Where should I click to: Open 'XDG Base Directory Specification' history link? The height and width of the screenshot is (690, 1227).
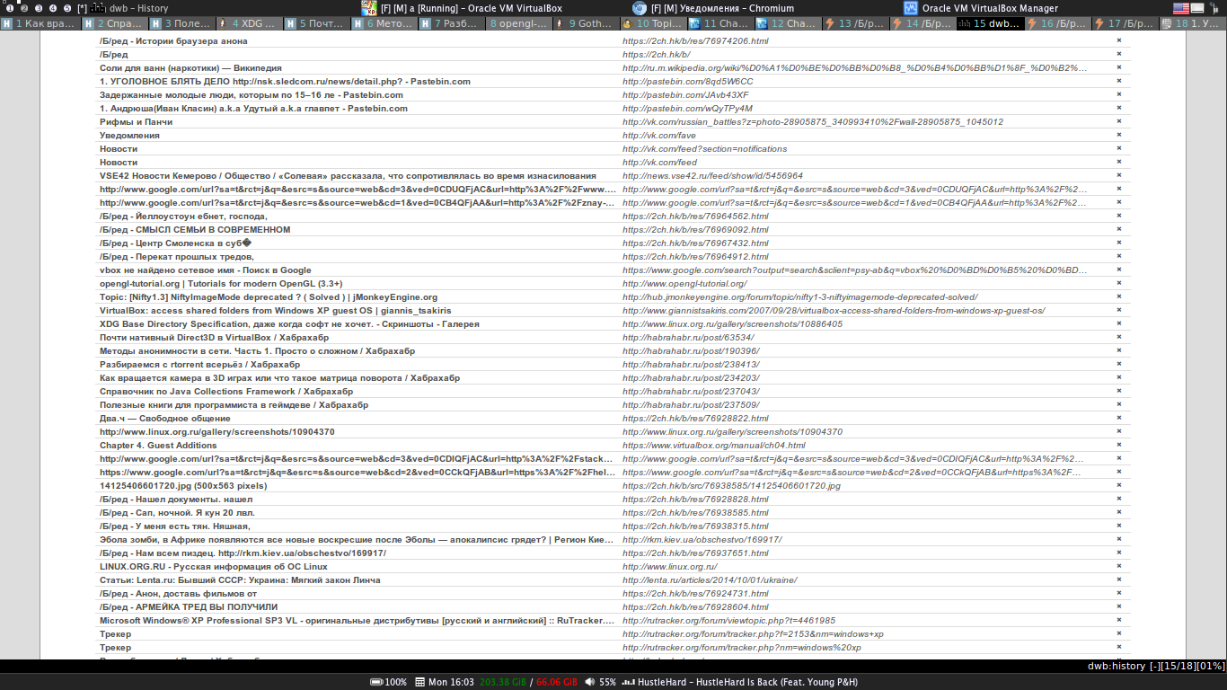(289, 323)
